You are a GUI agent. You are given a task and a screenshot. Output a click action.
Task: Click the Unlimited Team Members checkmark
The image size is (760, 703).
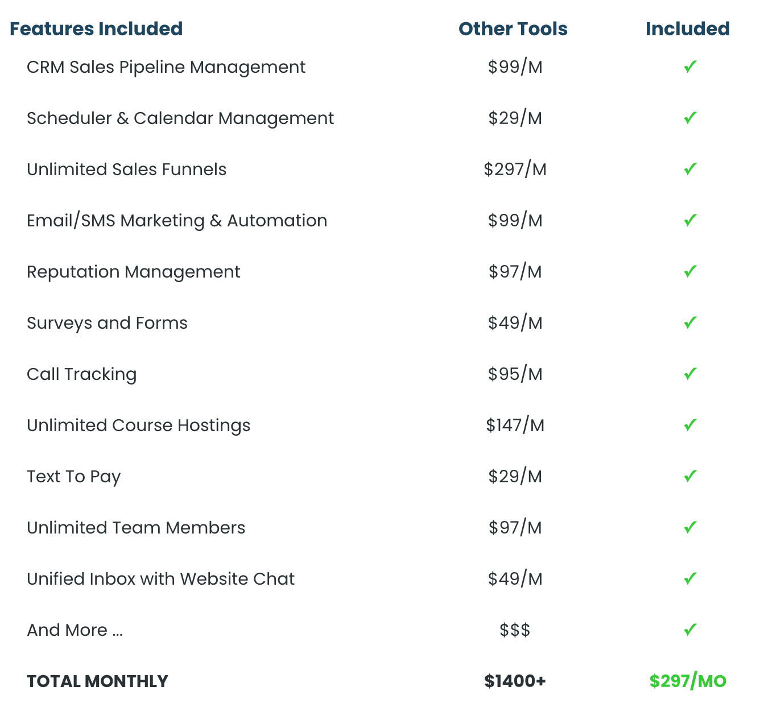pyautogui.click(x=690, y=528)
